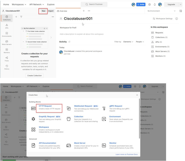Open Flows in the top window sidebar
Image resolution: width=185 pixels, height=161 pixels.
(7, 59)
